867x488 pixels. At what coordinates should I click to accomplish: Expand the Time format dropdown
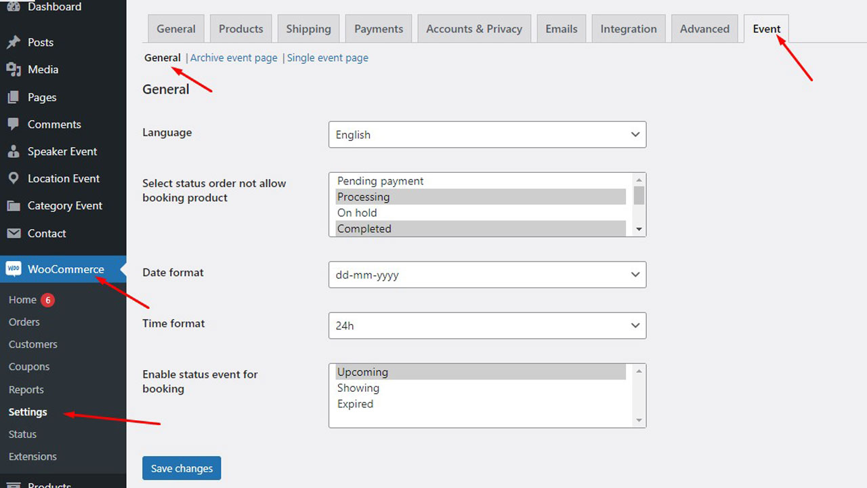pos(486,325)
